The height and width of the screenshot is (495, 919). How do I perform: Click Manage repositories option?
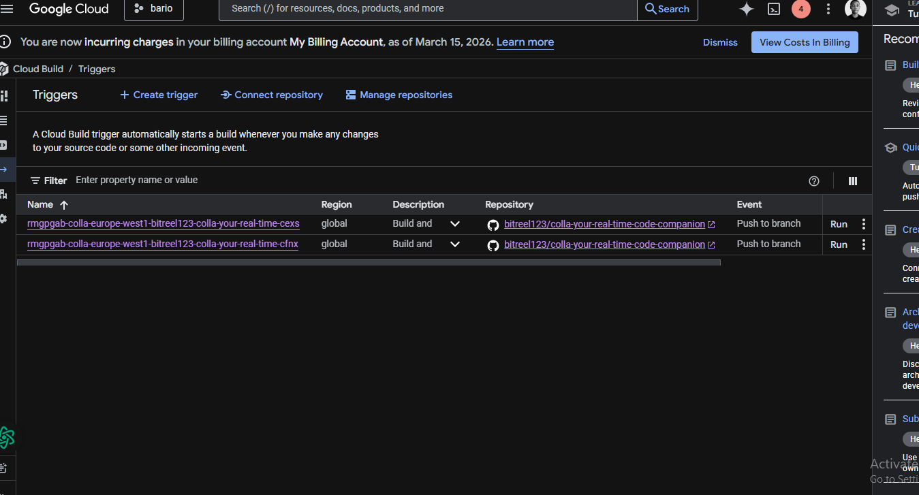coord(399,95)
